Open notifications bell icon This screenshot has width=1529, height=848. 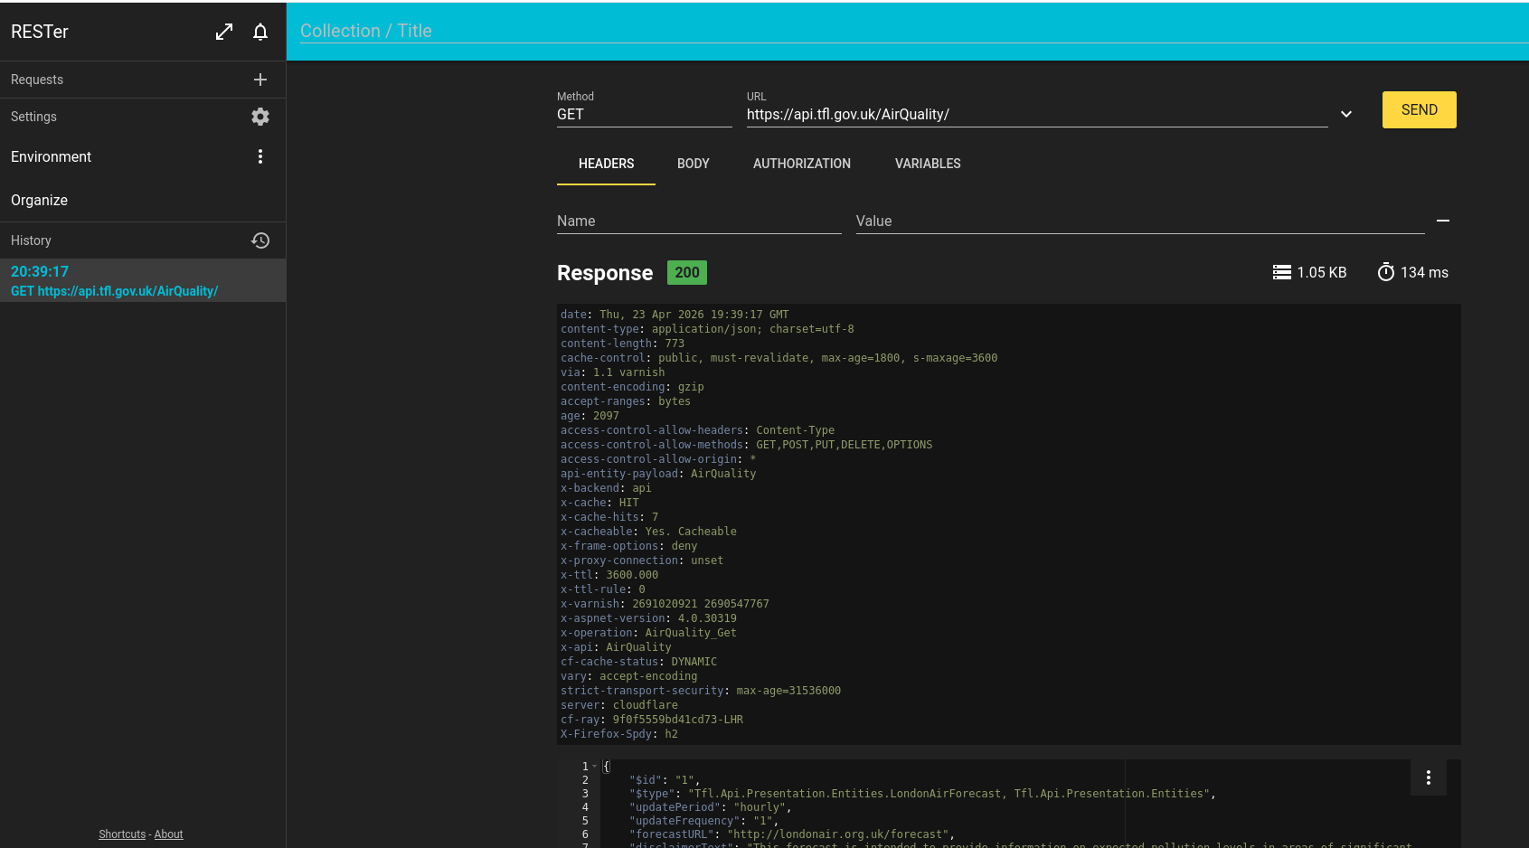[x=260, y=32]
